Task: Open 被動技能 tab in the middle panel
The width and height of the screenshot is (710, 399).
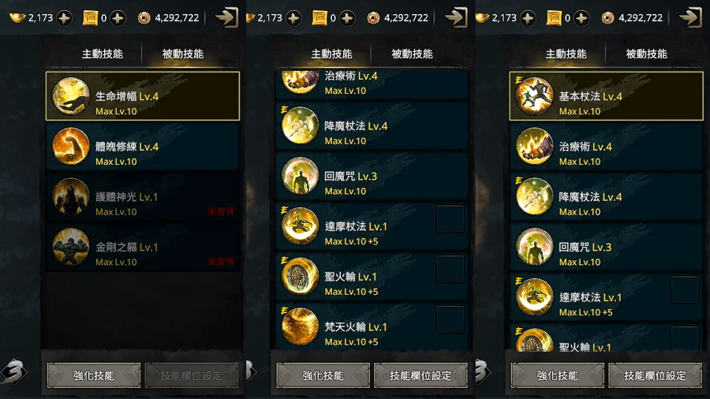Action: click(412, 54)
